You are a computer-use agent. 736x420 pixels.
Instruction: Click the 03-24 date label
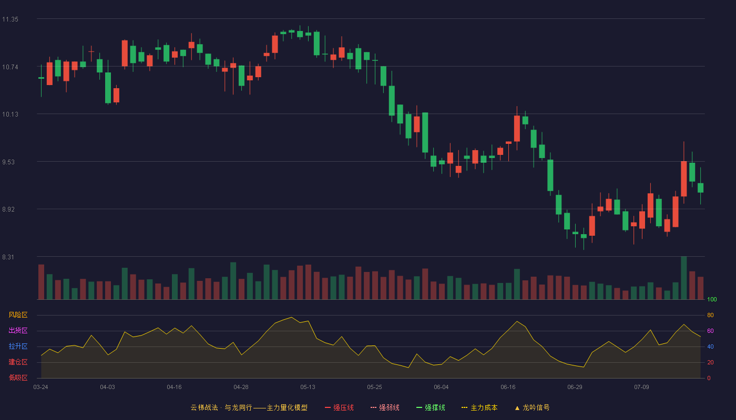(40, 387)
